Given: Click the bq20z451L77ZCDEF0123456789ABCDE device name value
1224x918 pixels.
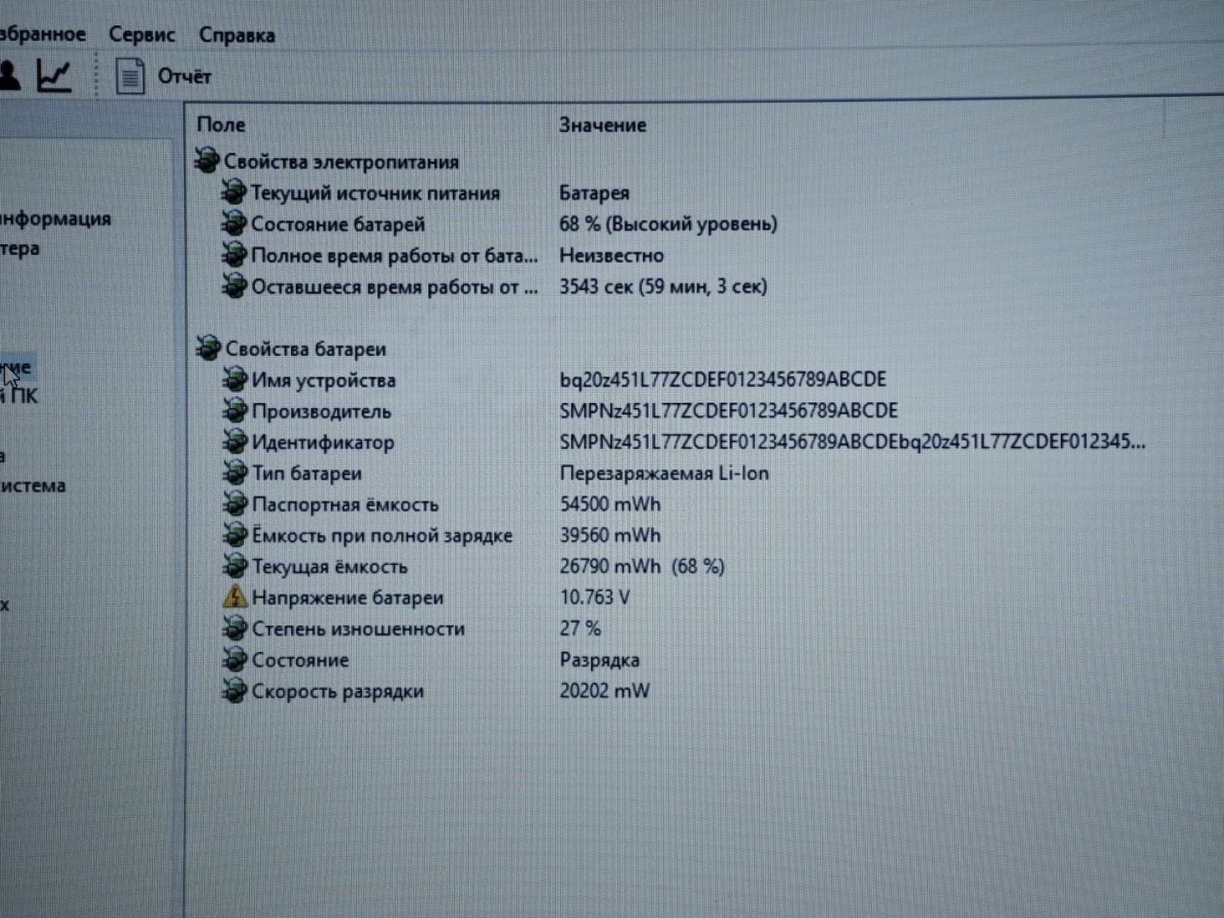Looking at the screenshot, I should click(x=723, y=380).
